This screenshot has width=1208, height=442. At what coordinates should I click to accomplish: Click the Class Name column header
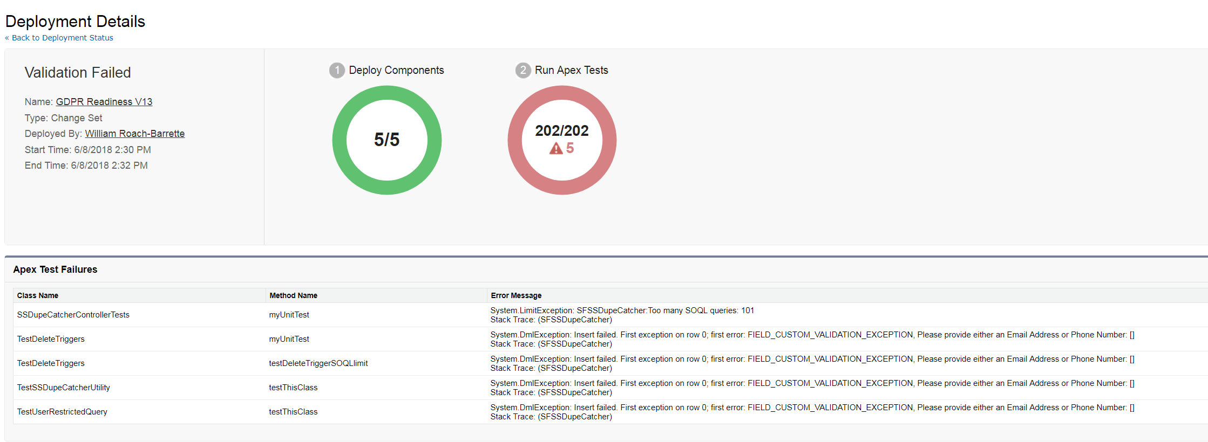(x=38, y=295)
